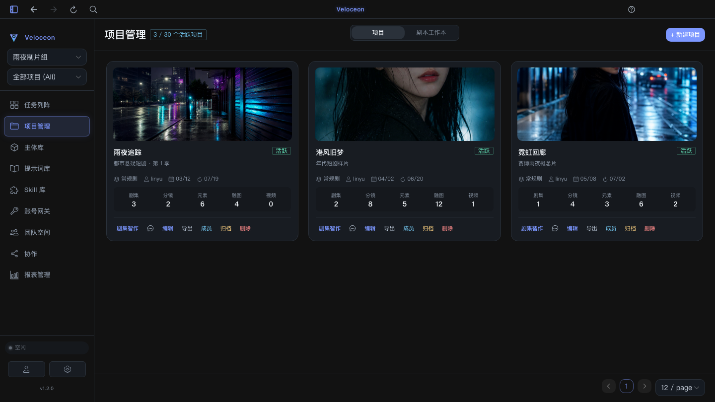Open the comment bubble icon on 雨夜追踪 card
The height and width of the screenshot is (402, 715).
coord(150,228)
